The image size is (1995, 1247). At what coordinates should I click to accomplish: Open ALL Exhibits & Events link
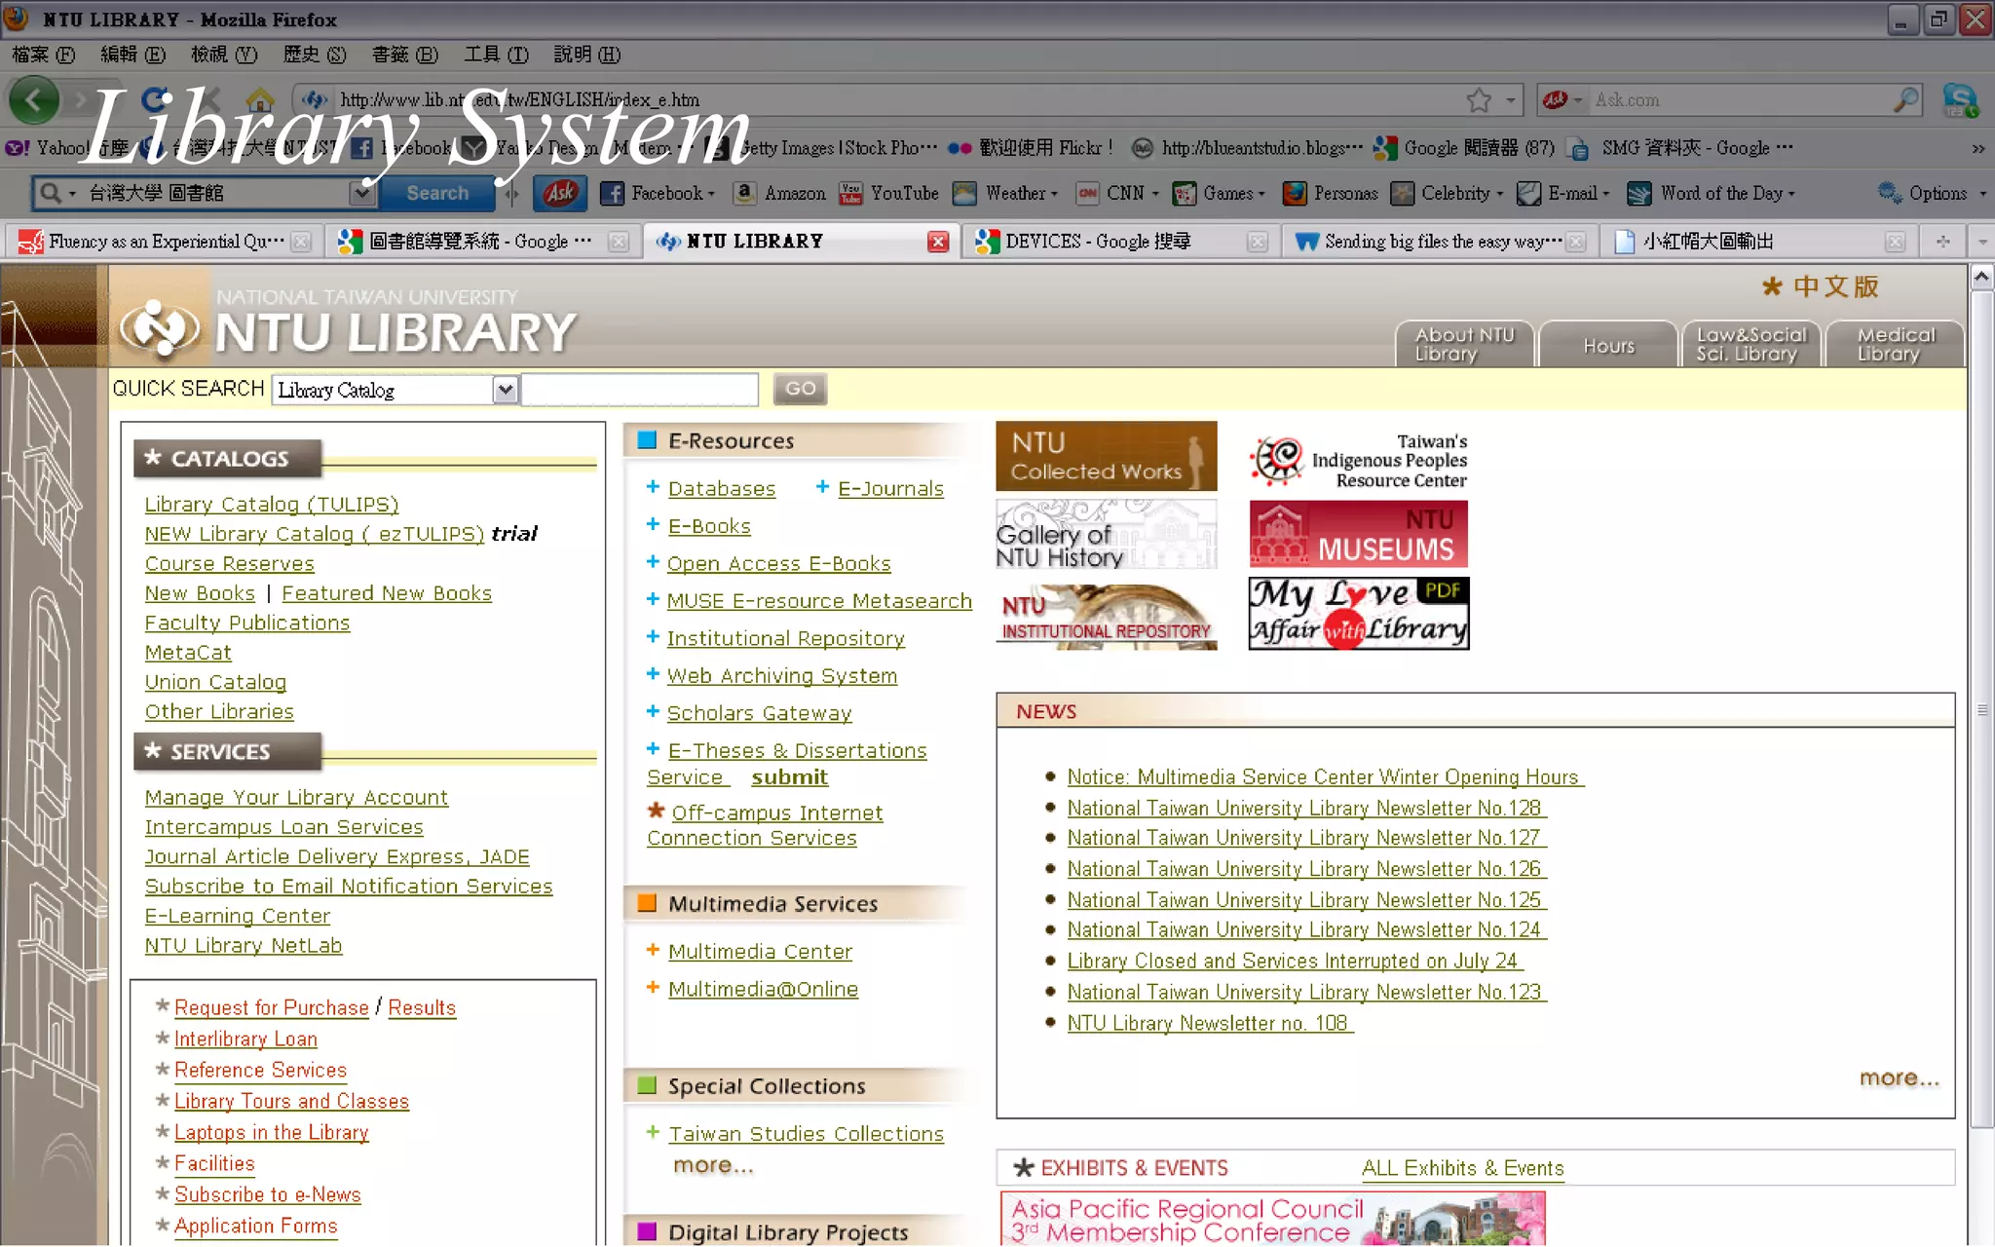pos(1462,1168)
